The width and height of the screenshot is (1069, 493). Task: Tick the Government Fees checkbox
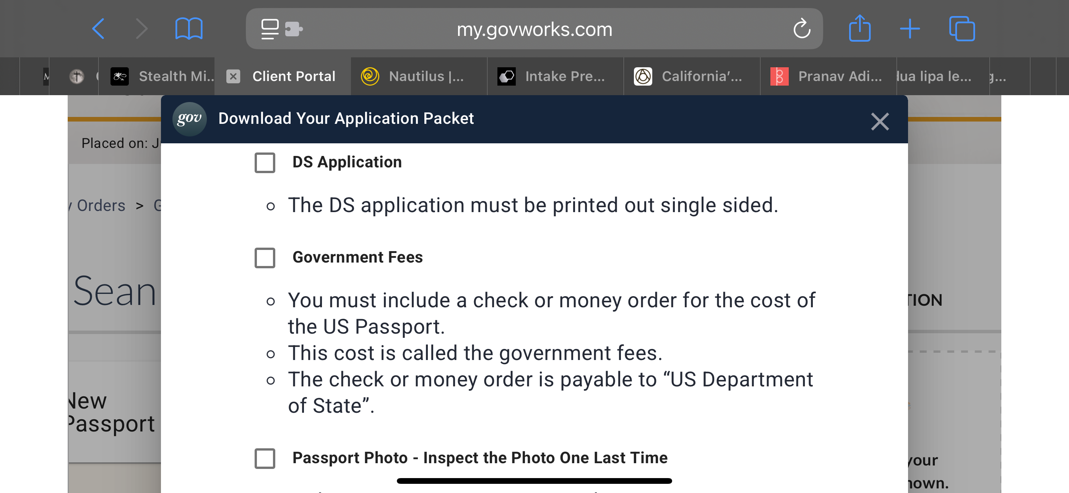point(265,258)
